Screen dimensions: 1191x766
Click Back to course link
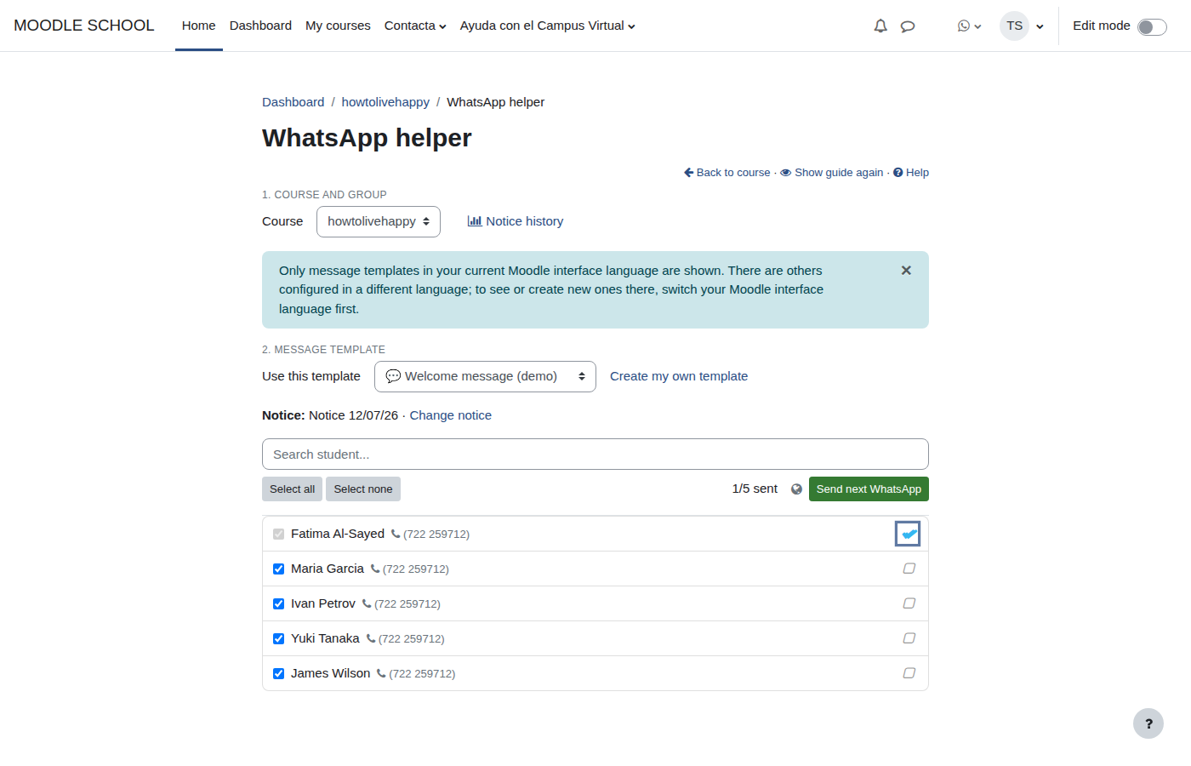tap(727, 172)
